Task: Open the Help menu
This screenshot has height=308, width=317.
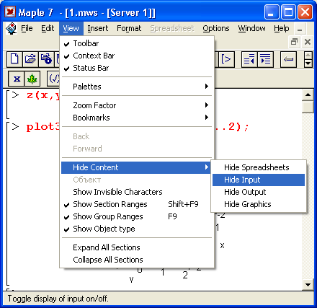Action: 282,28
